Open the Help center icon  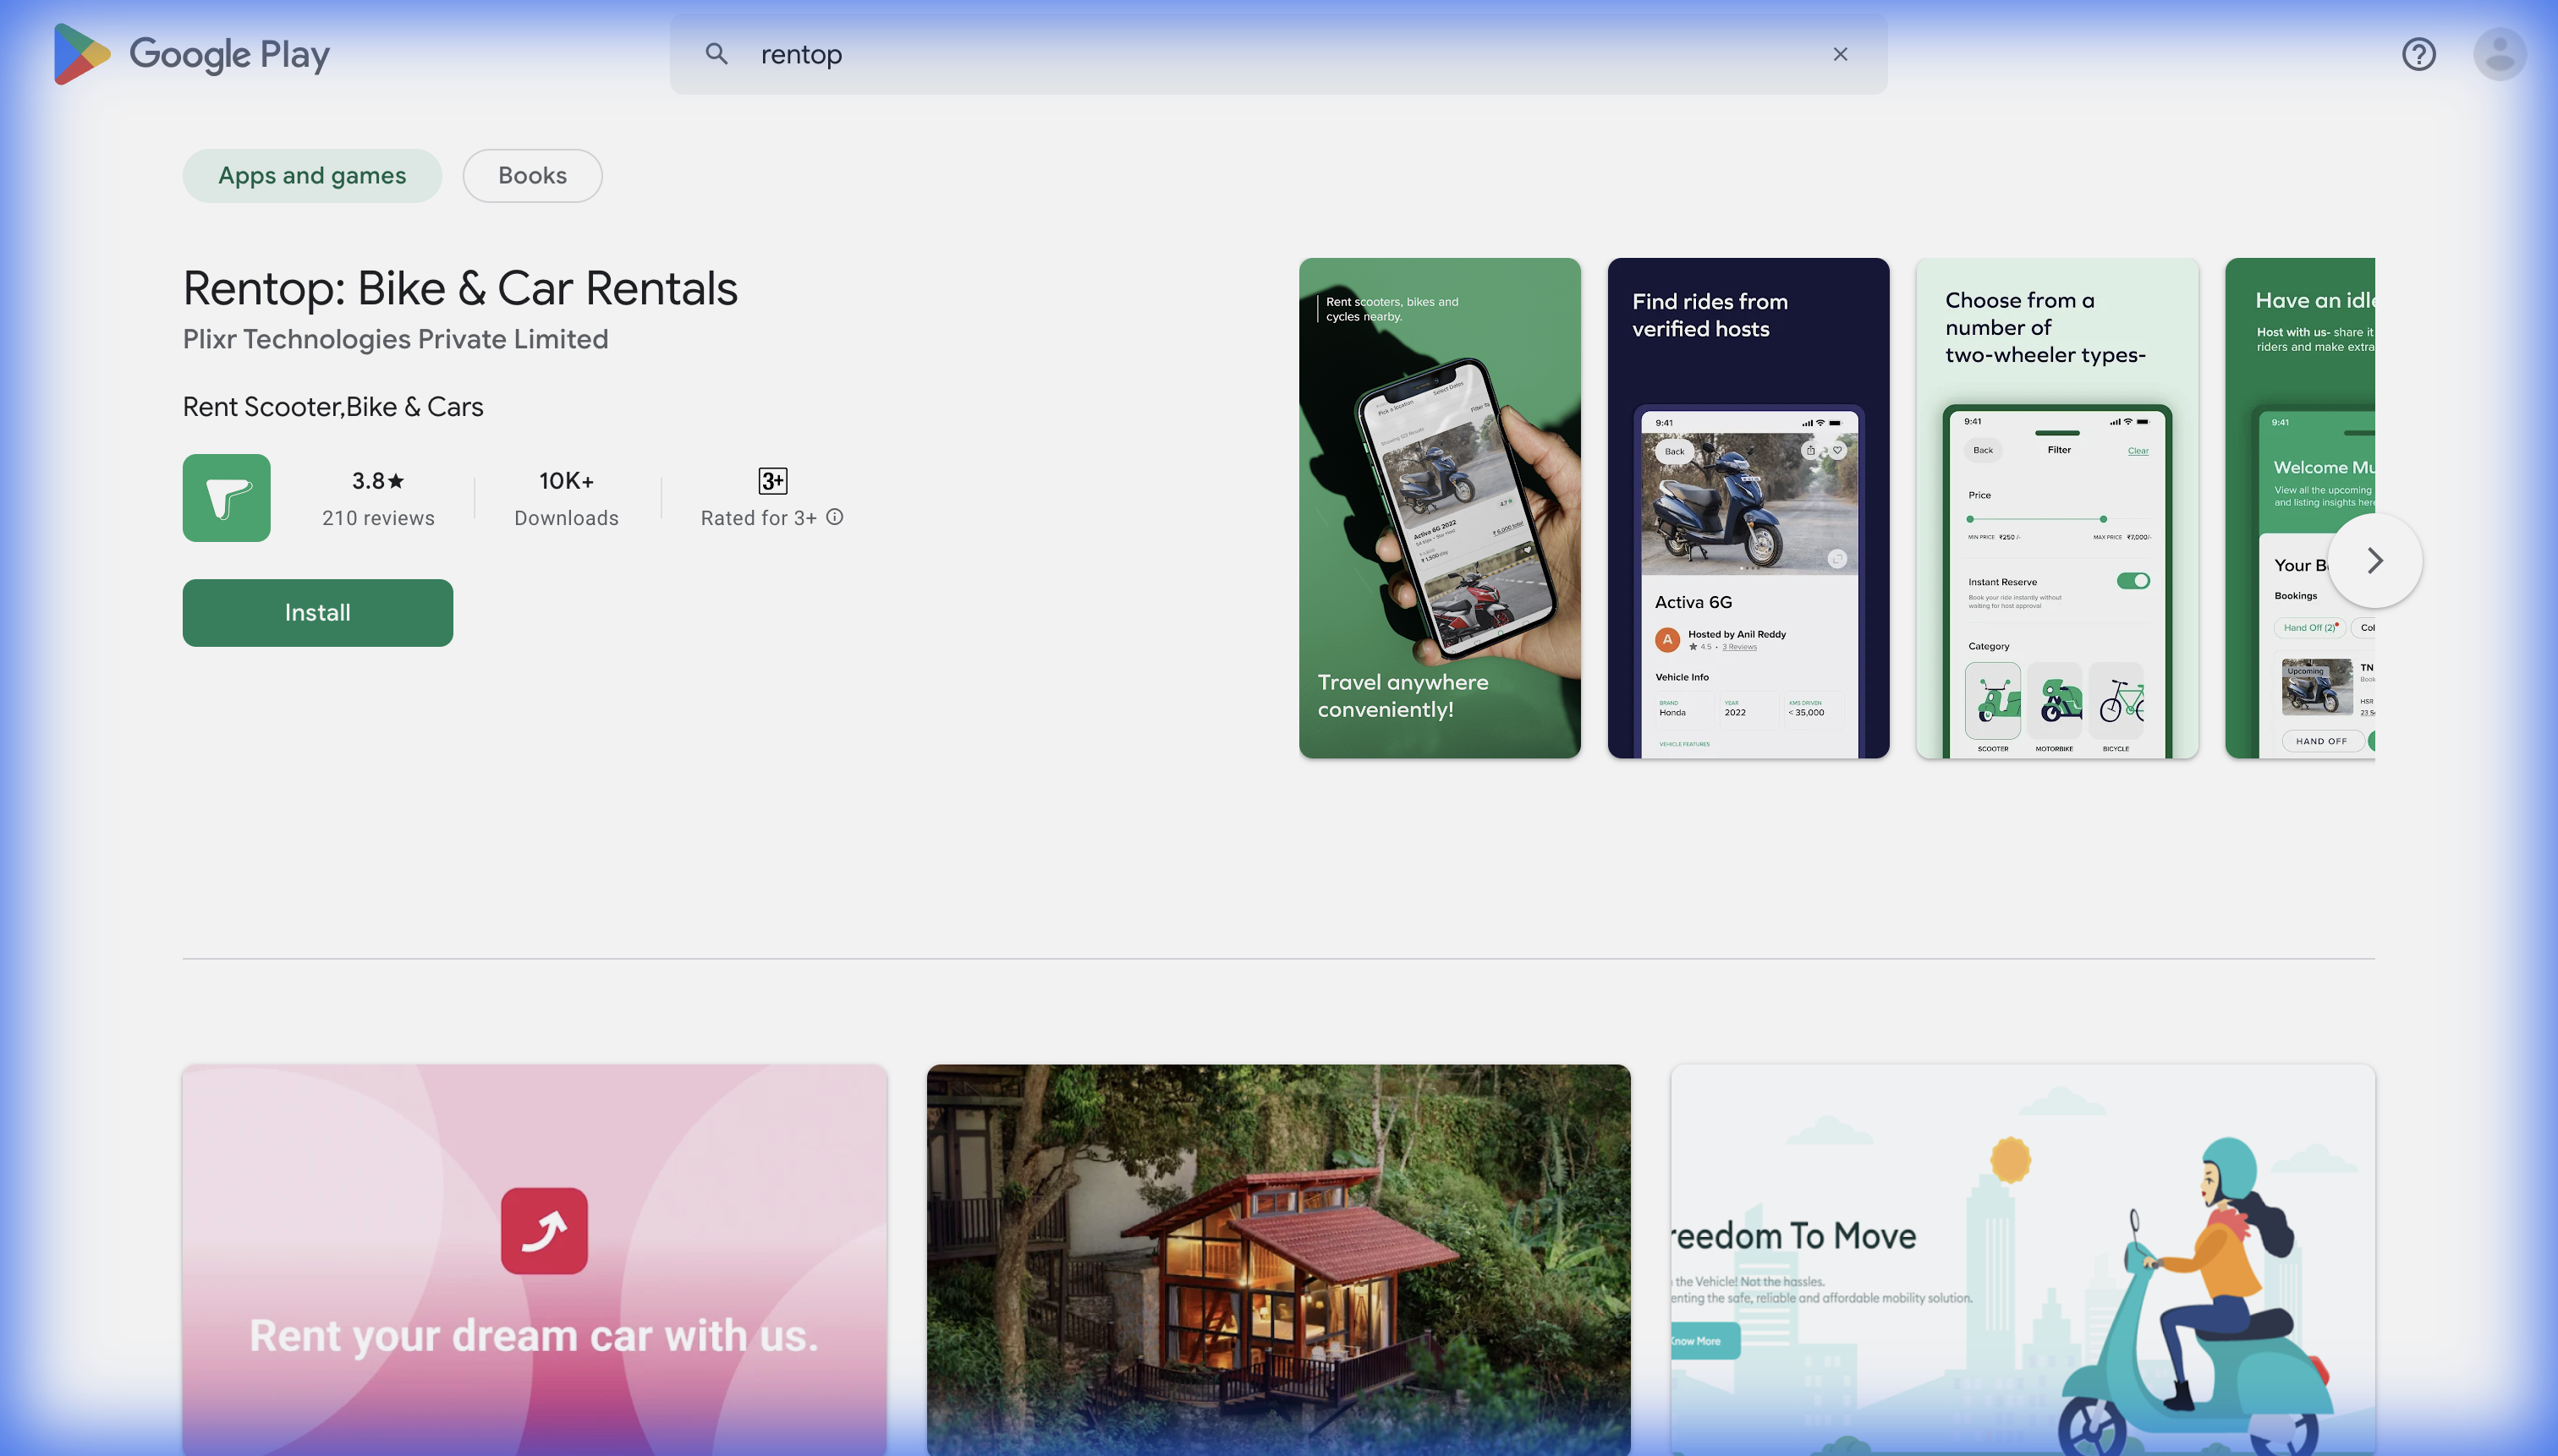coord(2418,54)
